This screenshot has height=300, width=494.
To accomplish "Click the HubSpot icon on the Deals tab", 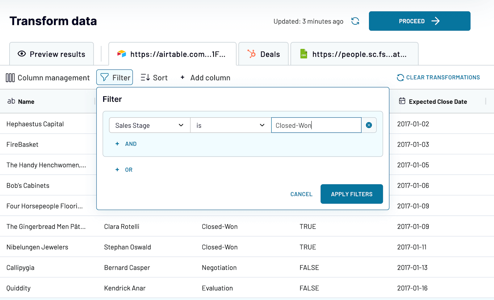I will (x=252, y=54).
